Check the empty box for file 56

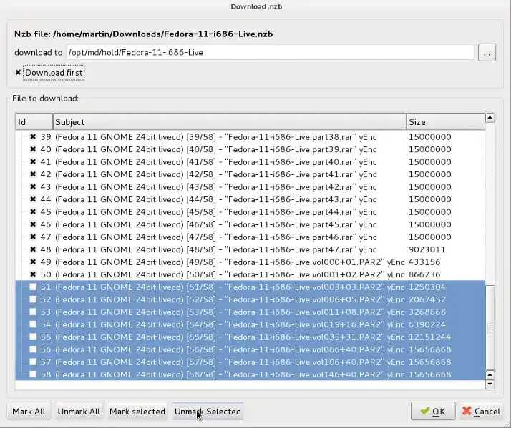coord(33,349)
